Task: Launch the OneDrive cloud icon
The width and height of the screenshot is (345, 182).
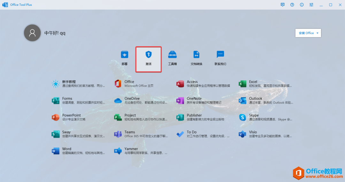Action: (118, 101)
